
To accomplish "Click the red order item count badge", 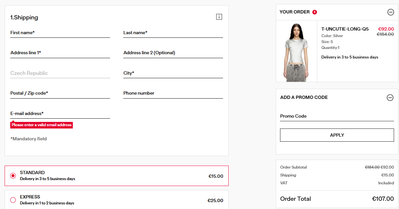I will pos(315,12).
